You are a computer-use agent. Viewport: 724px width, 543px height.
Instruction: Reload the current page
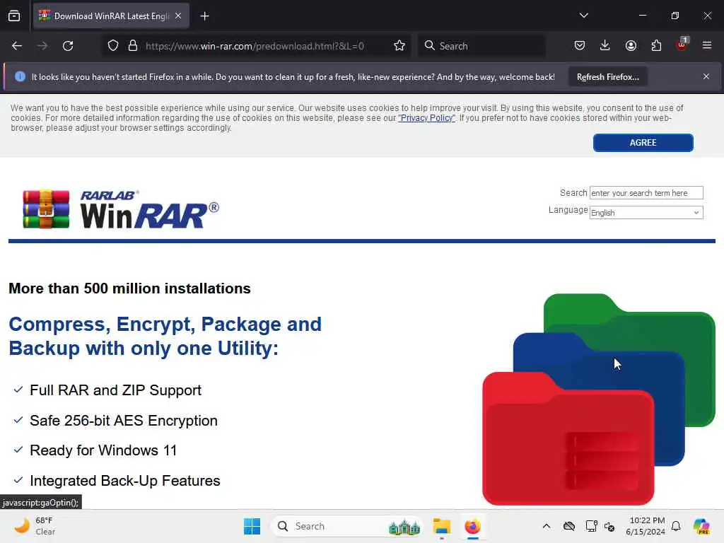click(68, 46)
